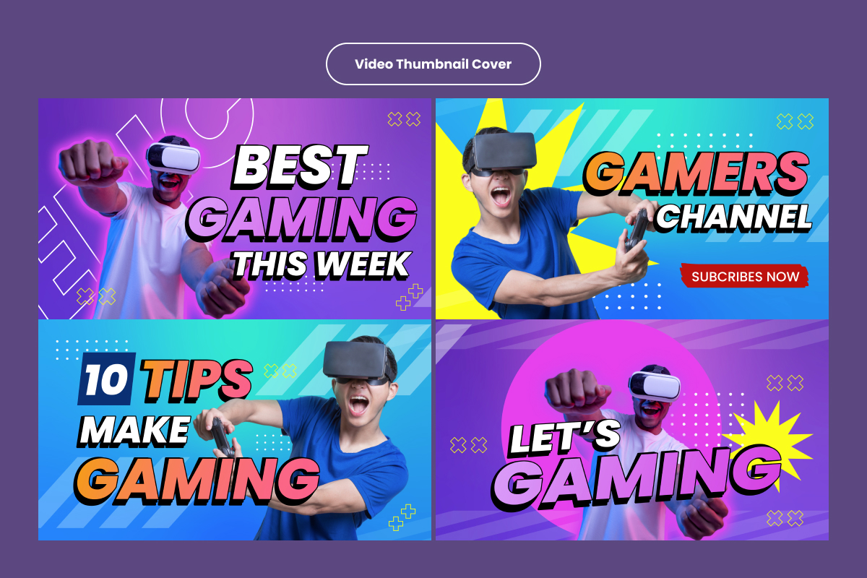This screenshot has width=867, height=578.
Task: Click the blue 10 number badge
Action: point(106,379)
